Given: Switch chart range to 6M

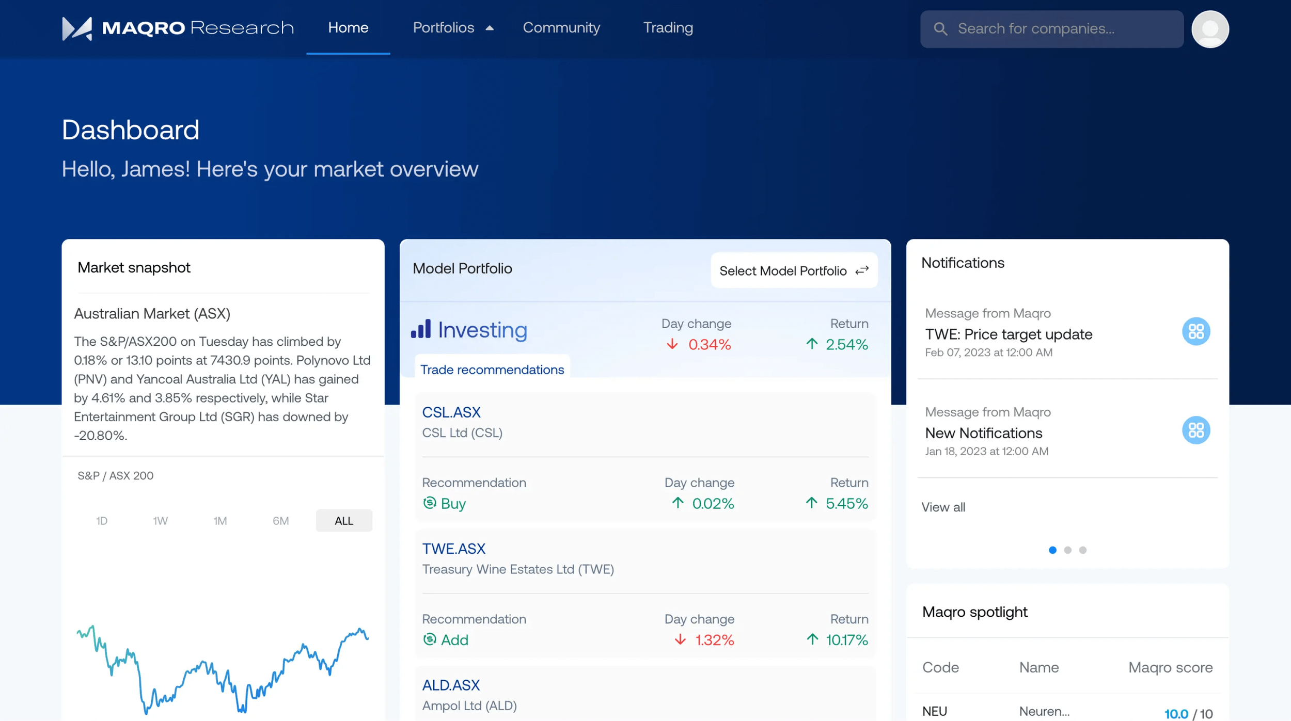Looking at the screenshot, I should coord(280,521).
